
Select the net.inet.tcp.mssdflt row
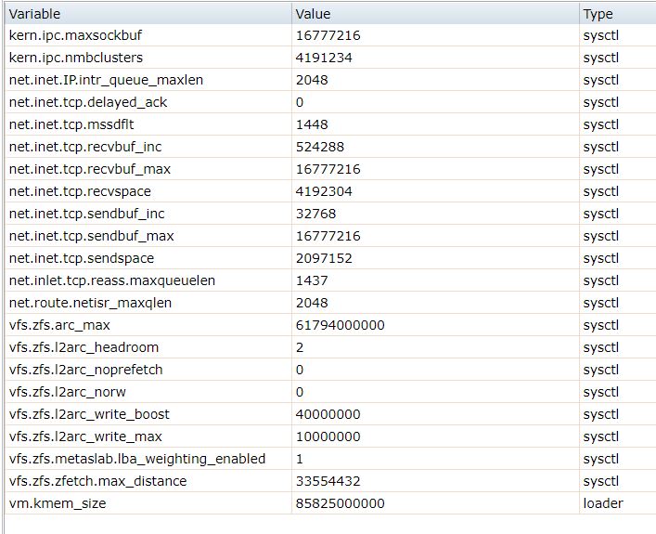(330, 124)
